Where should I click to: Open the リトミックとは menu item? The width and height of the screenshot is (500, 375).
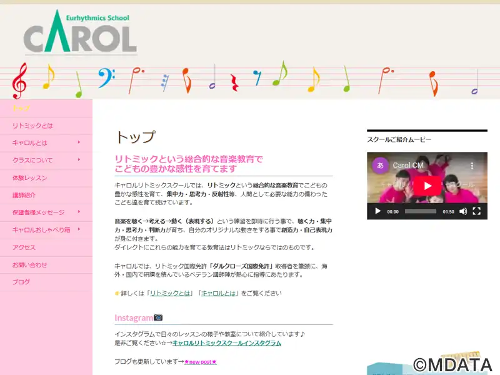[x=46, y=126]
